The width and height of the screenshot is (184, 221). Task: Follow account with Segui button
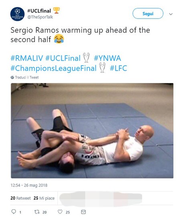coord(148,14)
